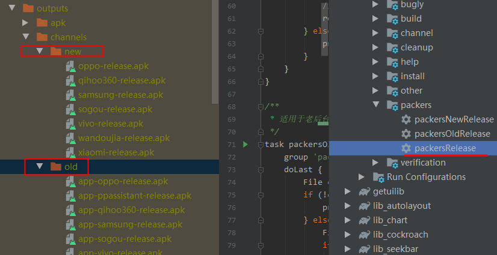The height and width of the screenshot is (255, 497).
Task: Click the apk folder icon
Action: (x=42, y=23)
